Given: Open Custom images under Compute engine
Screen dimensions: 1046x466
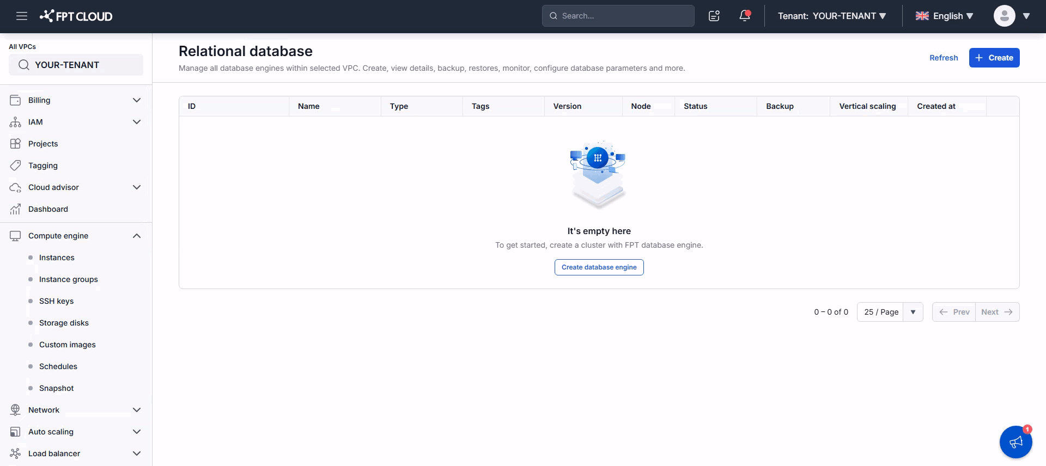Looking at the screenshot, I should pos(68,345).
